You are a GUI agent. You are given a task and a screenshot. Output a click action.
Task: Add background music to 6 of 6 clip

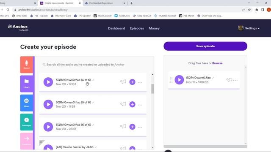[x=123, y=127]
